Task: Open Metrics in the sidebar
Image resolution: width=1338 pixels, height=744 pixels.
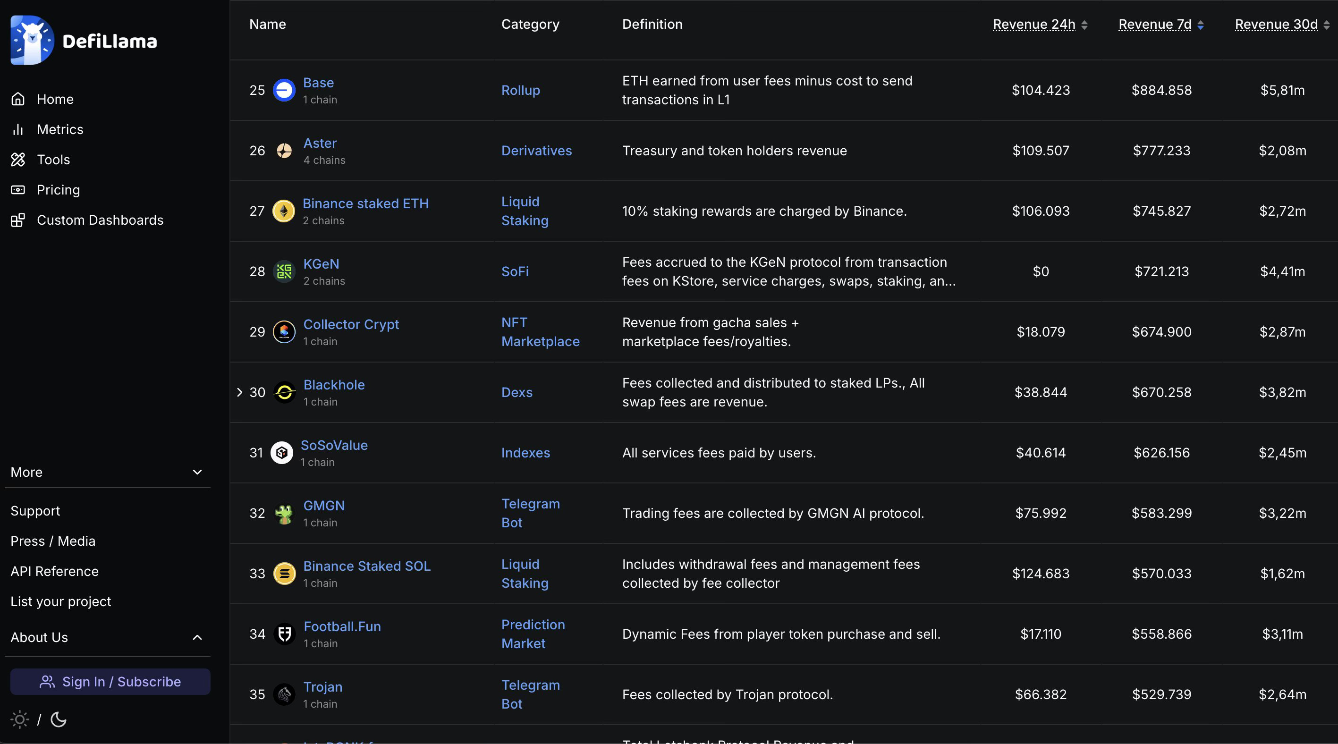Action: click(x=60, y=129)
